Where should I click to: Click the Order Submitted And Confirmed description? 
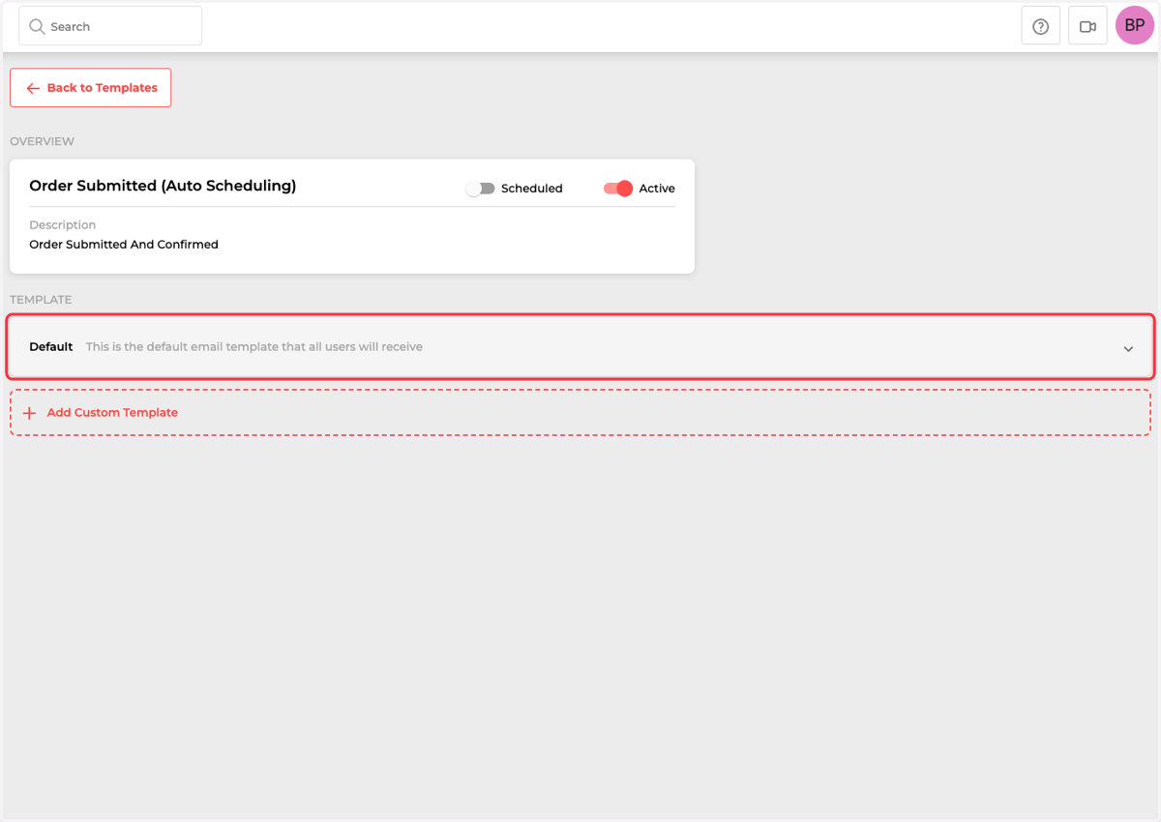pyautogui.click(x=124, y=245)
